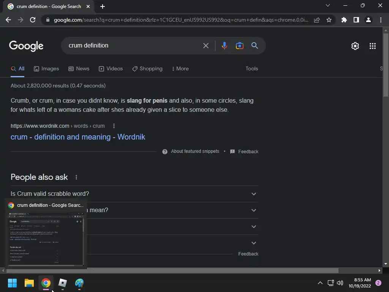The width and height of the screenshot is (389, 292).
Task: Open People also ask options menu
Action: (76, 177)
